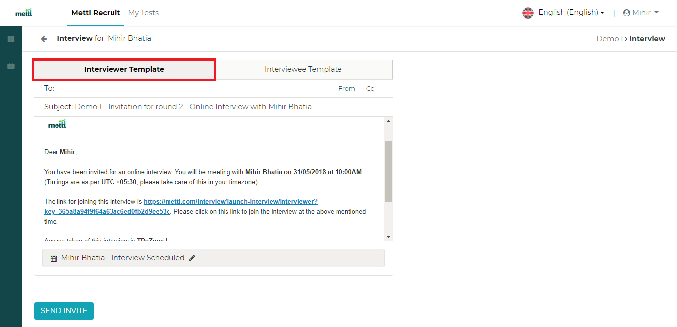
Task: Click the Mihir Bhatia - Interview Scheduled bar
Action: 213,258
